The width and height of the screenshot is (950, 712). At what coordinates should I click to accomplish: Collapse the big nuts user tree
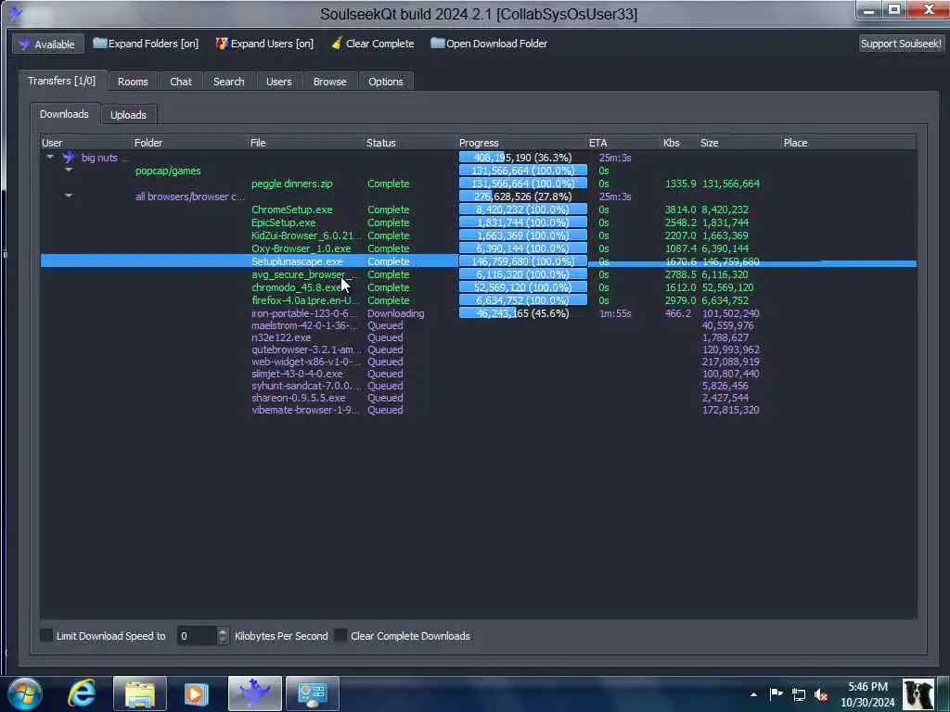pos(50,157)
